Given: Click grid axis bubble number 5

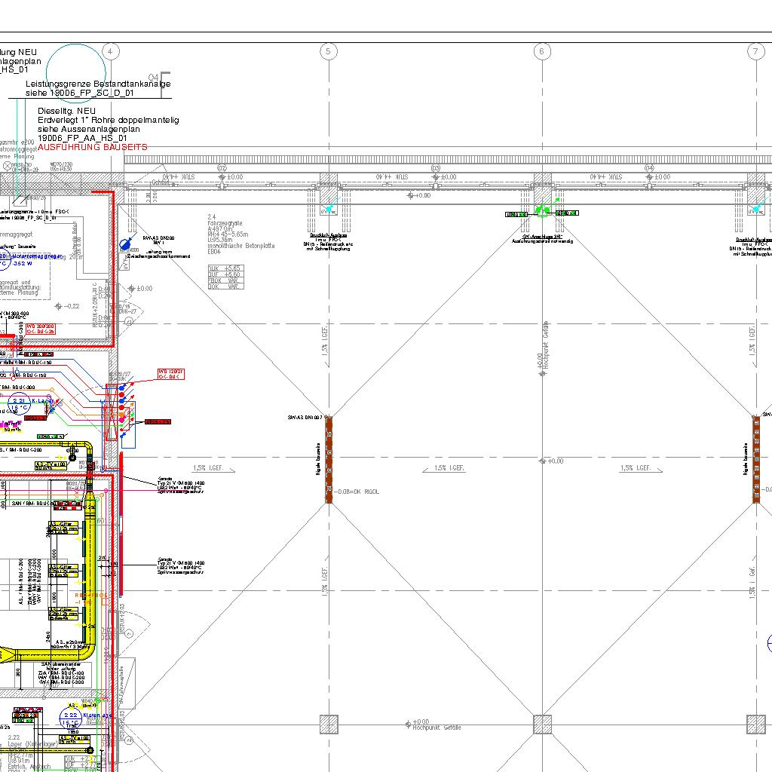Looking at the screenshot, I should click(x=328, y=51).
